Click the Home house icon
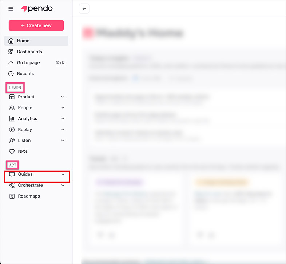The width and height of the screenshot is (286, 264). (x=11, y=41)
